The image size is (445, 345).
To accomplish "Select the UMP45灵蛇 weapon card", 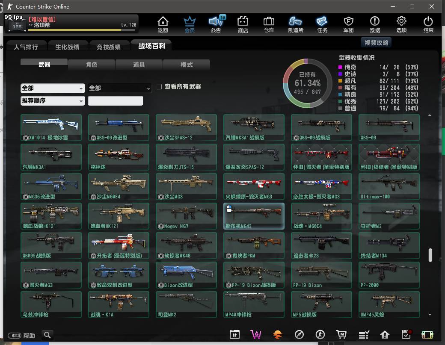I will pyautogui.click(x=389, y=304).
